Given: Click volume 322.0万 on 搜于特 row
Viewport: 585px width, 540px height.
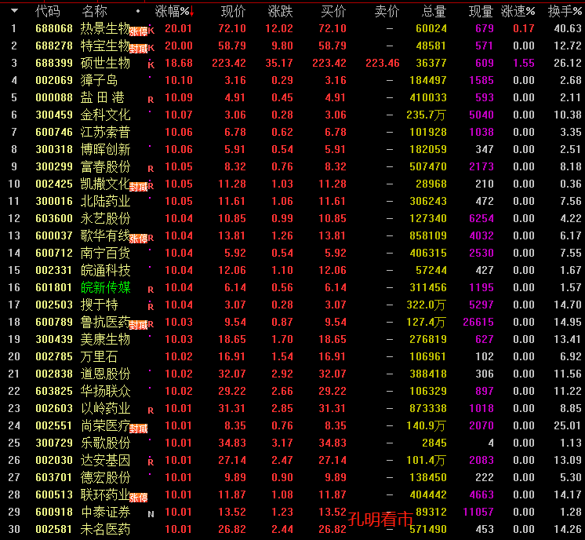Looking at the screenshot, I should point(427,305).
